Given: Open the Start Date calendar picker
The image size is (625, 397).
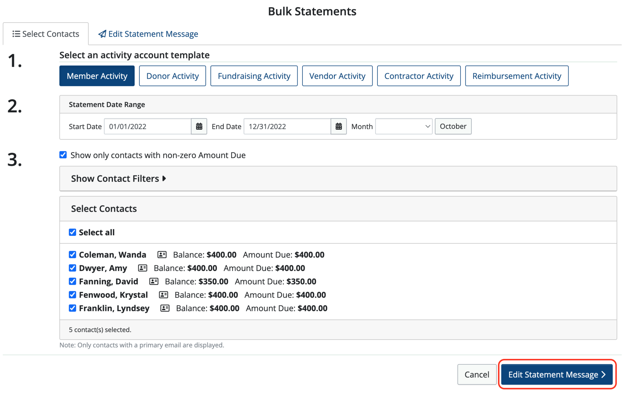Looking at the screenshot, I should coord(199,126).
